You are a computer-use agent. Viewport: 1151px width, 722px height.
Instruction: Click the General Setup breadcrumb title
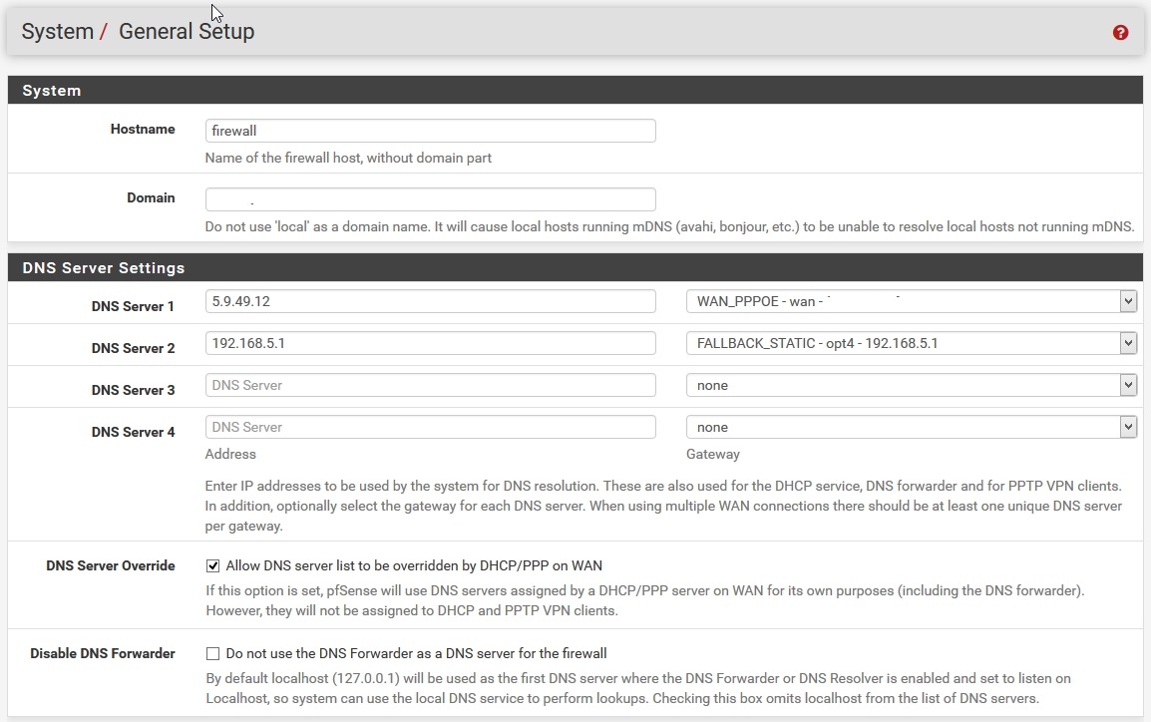click(187, 32)
